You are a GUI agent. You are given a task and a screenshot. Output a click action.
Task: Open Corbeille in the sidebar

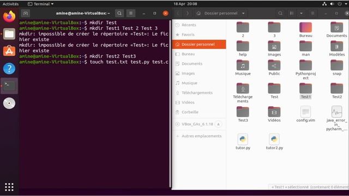(x=199, y=112)
